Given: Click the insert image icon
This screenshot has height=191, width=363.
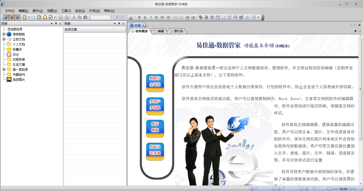Looking at the screenshot, I should tap(223, 17).
